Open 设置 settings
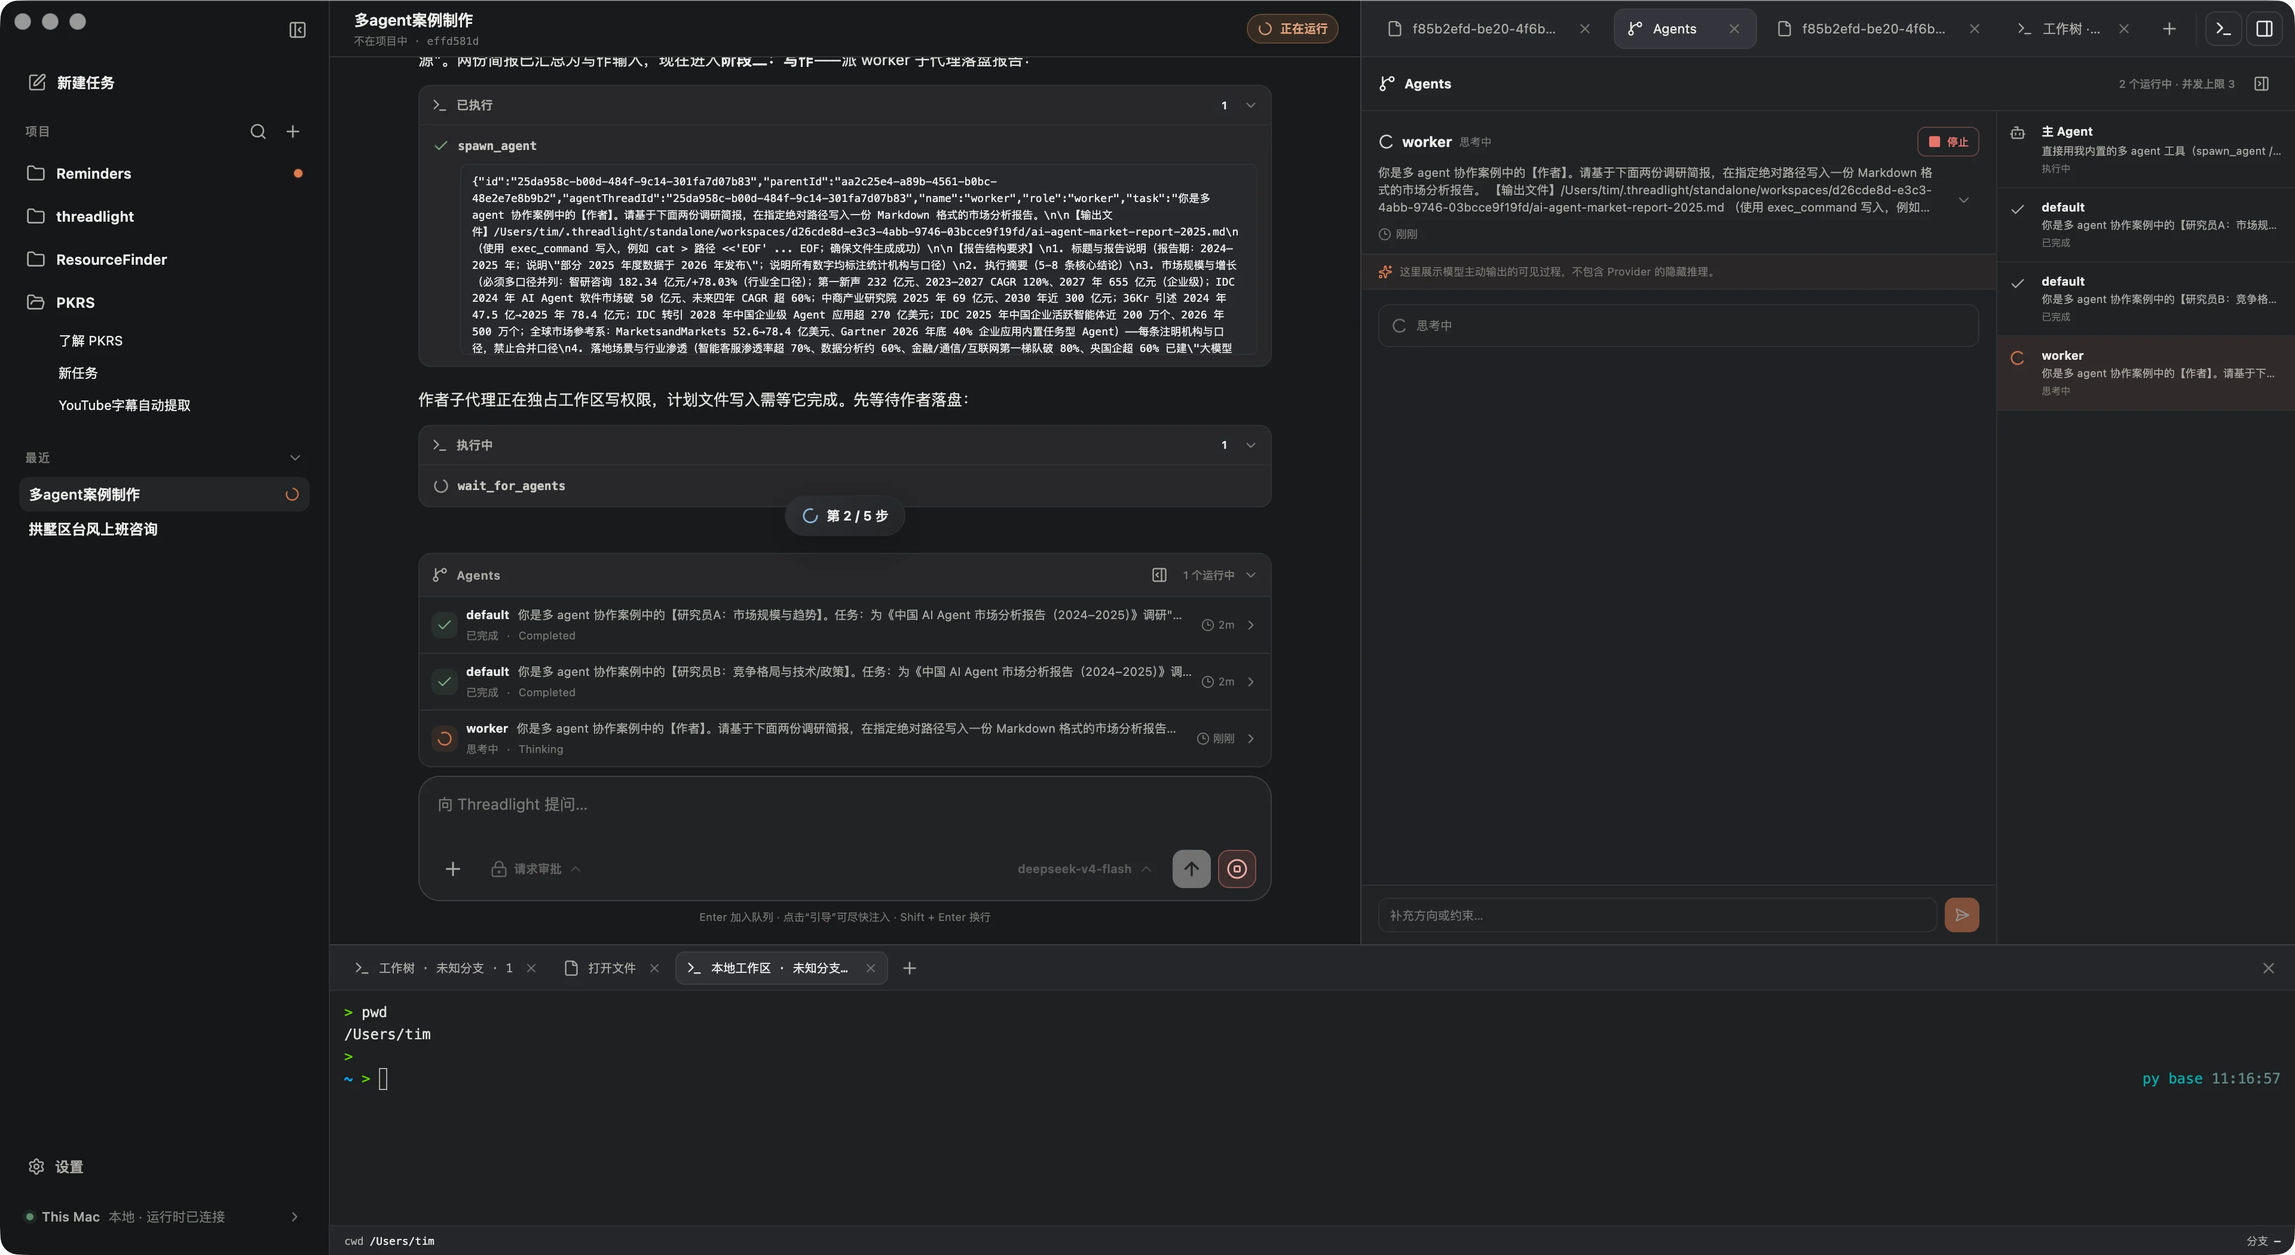 coord(56,1167)
